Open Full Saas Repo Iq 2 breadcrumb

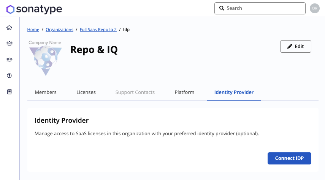coord(98,30)
